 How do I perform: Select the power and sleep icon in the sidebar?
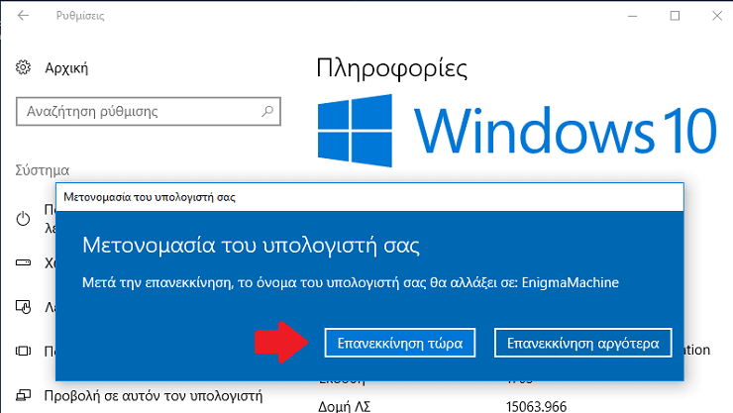click(x=23, y=219)
